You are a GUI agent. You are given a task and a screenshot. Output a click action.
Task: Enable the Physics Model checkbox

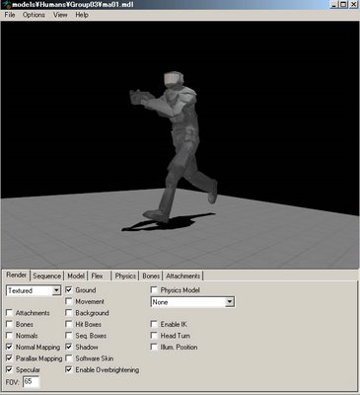point(154,290)
